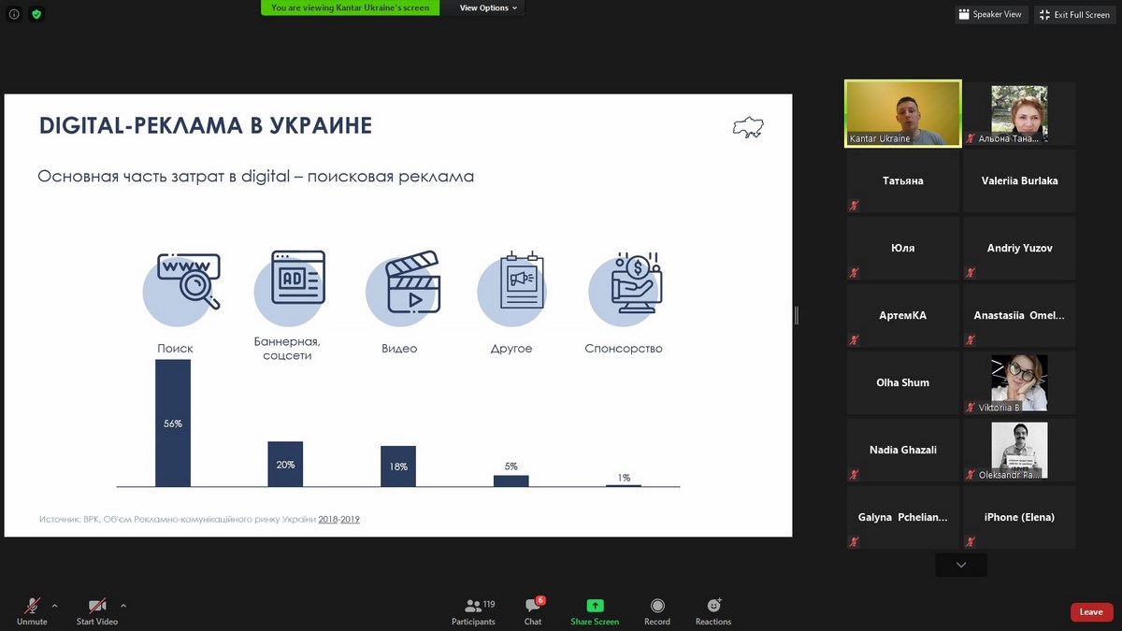Screen dimensions: 1122x631
Task: Click the 2019 source link on slide
Action: 351,519
